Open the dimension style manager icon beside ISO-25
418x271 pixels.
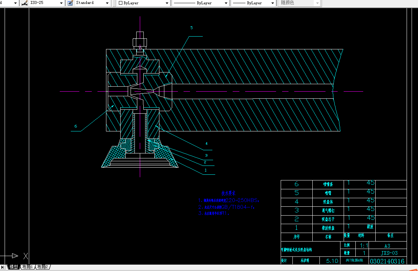[x=25, y=3]
